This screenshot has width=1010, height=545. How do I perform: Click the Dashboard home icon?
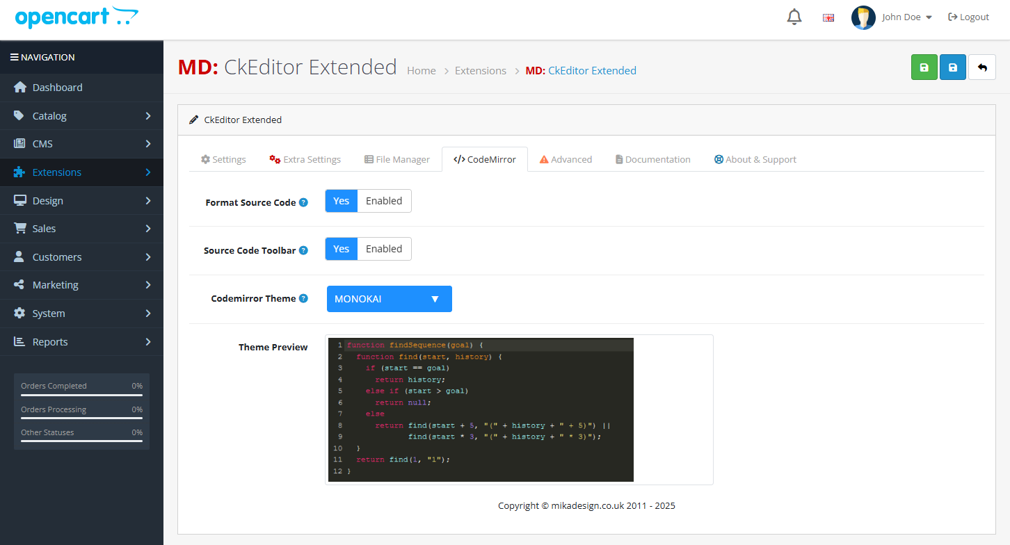coord(19,88)
